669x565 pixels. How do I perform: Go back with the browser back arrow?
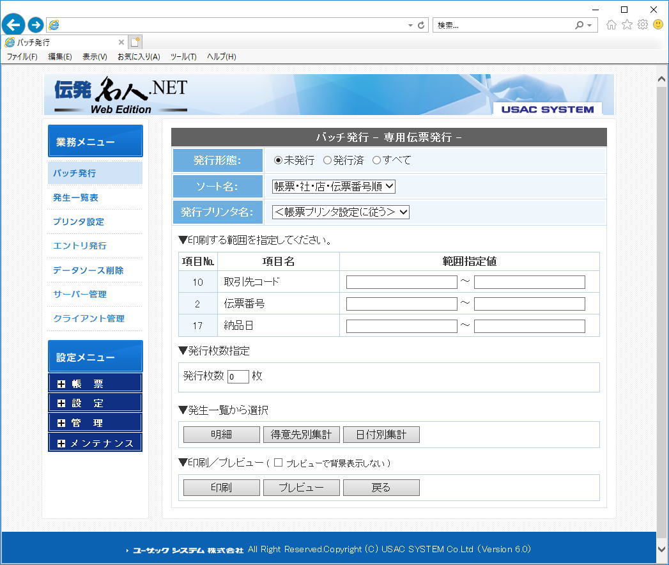point(13,24)
